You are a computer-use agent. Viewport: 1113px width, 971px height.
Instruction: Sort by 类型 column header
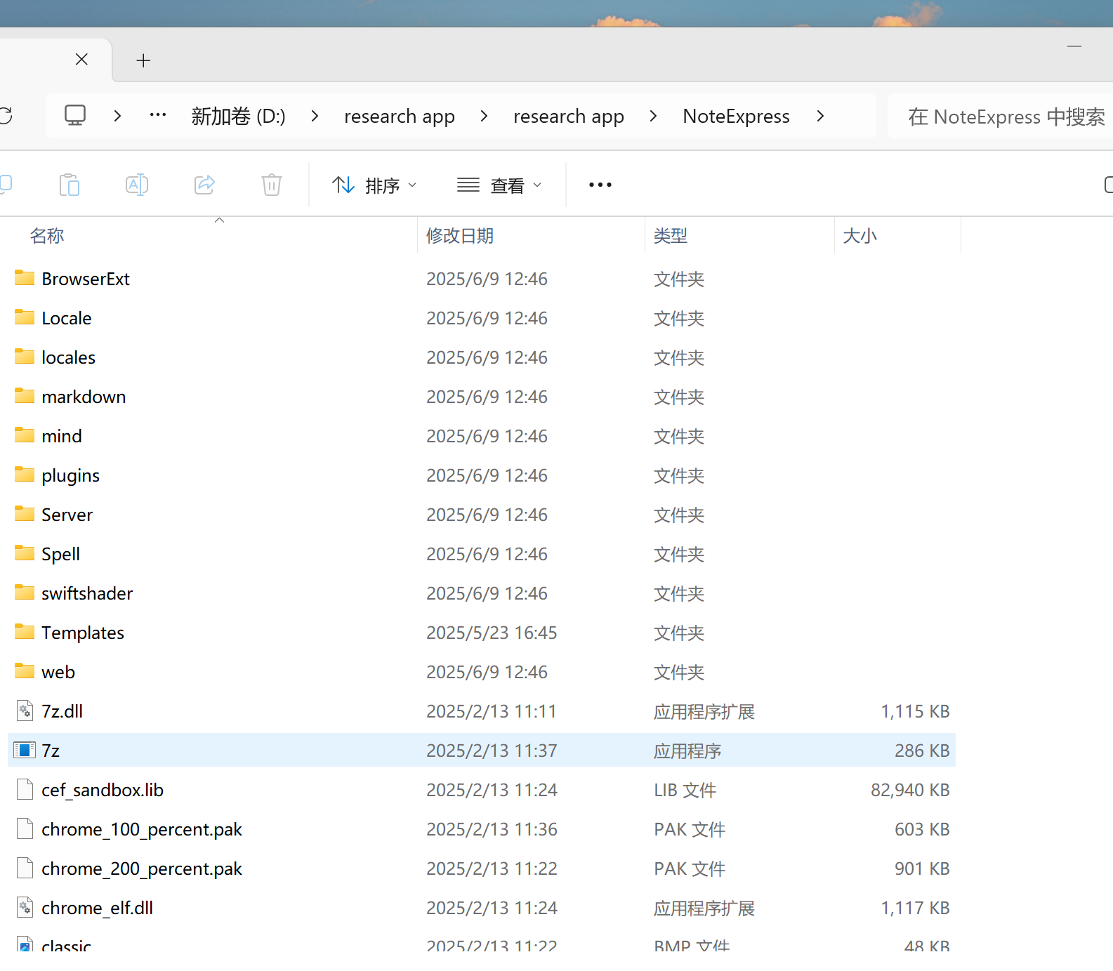[x=671, y=236]
